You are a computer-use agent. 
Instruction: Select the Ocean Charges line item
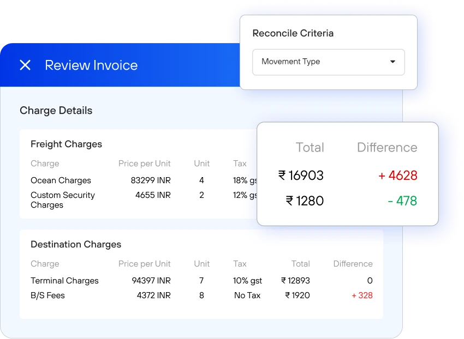[61, 180]
